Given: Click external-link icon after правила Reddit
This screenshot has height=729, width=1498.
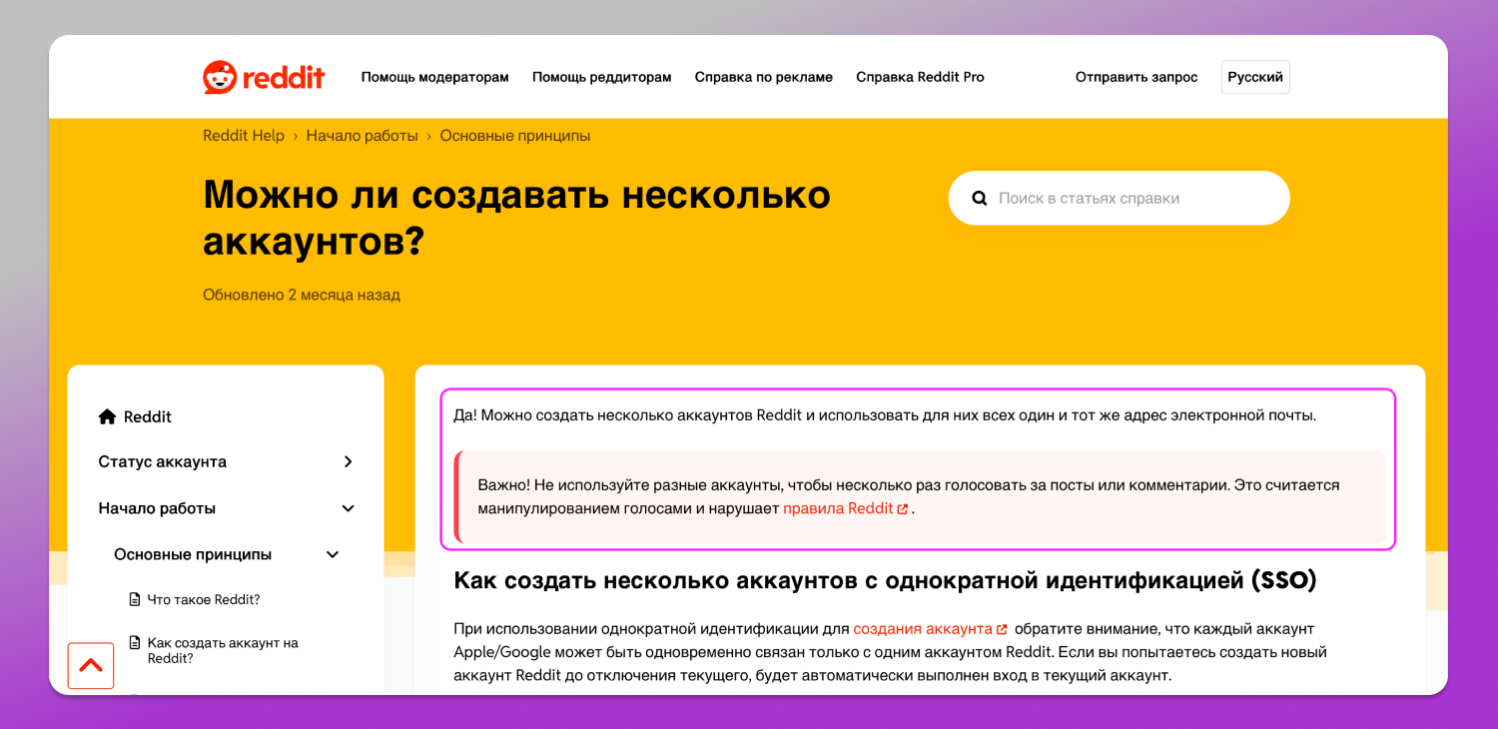Looking at the screenshot, I should click(903, 509).
